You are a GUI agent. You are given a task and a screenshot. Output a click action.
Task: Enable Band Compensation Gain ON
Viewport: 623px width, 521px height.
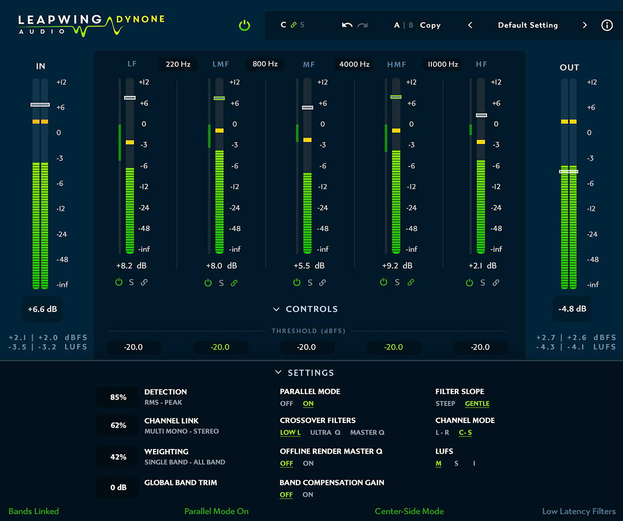308,495
